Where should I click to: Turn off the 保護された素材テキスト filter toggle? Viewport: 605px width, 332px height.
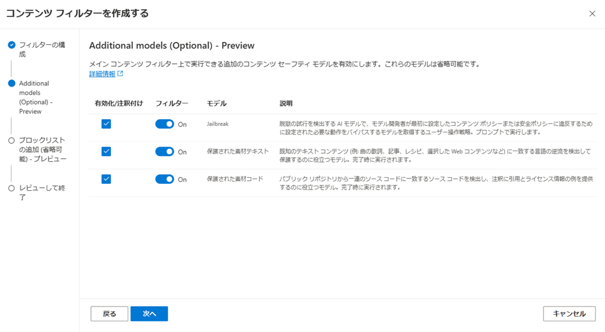[164, 151]
